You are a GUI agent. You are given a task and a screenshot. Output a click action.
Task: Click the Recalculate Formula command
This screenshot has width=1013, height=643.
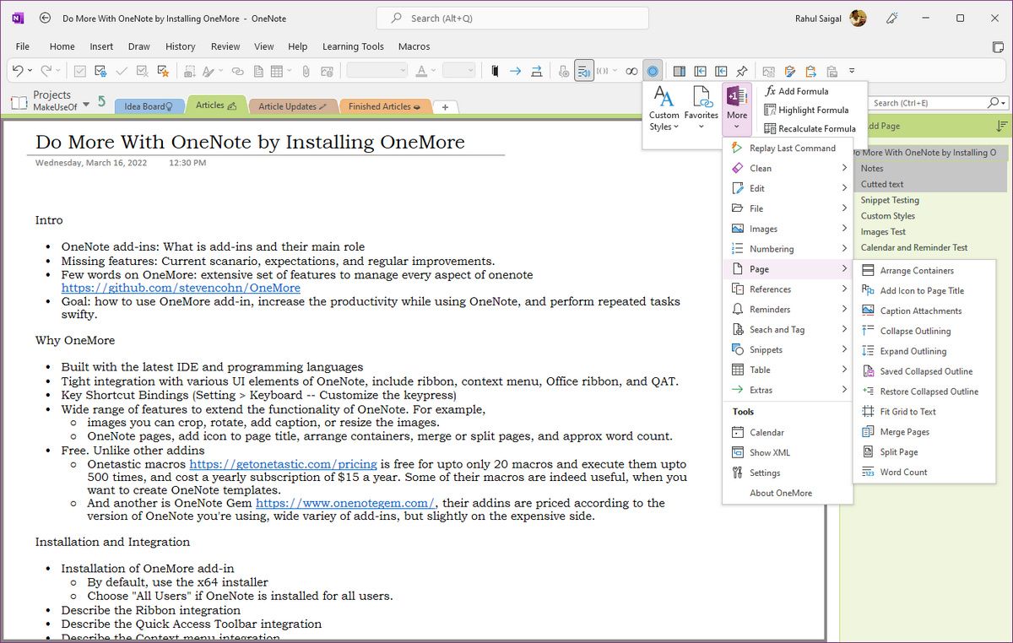tap(810, 128)
